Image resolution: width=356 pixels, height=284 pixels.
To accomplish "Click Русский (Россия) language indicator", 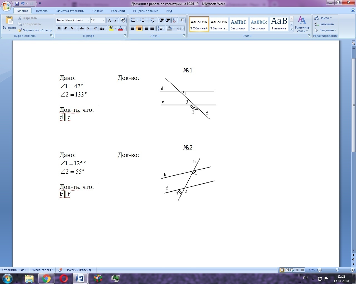I will tap(79, 270).
